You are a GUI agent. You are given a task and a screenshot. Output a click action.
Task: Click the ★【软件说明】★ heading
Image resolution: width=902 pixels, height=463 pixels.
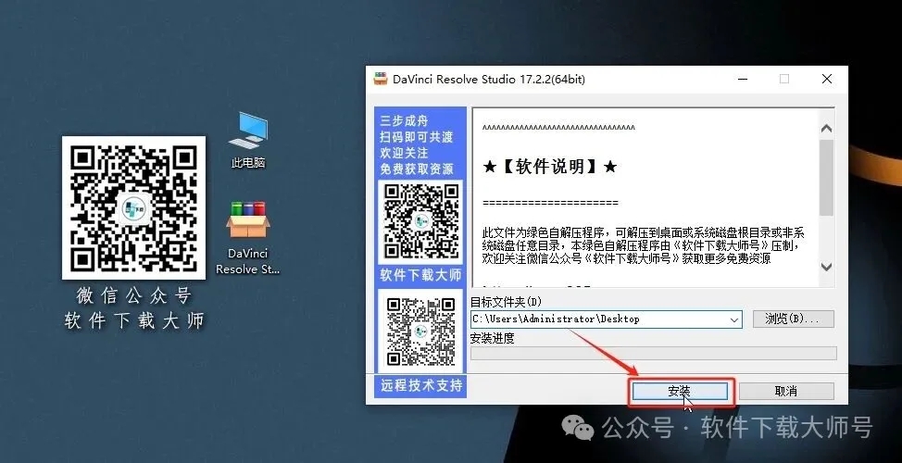550,167
